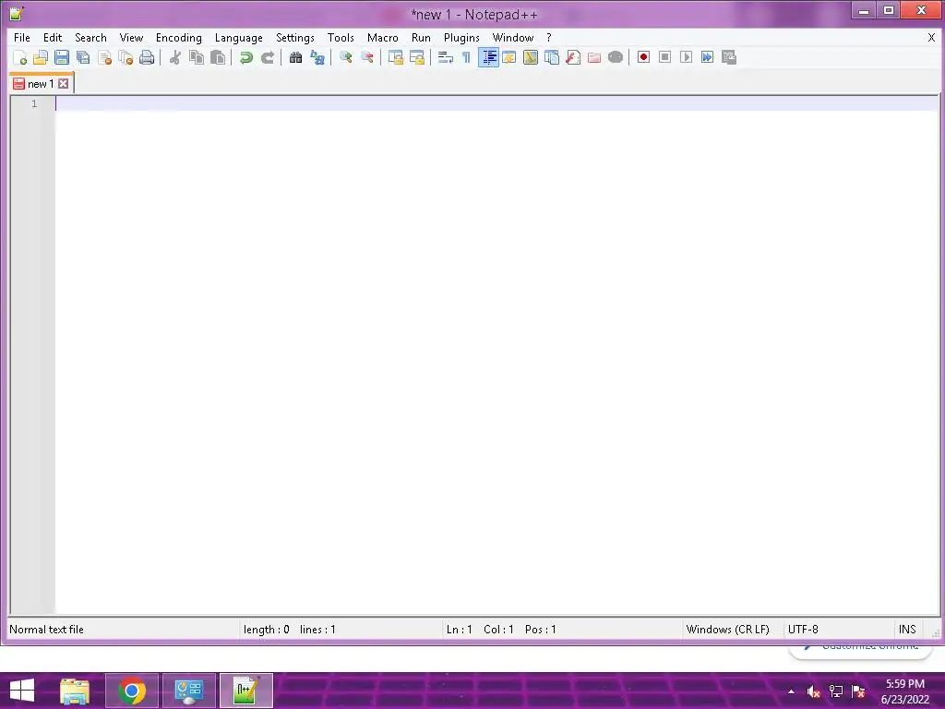945x709 pixels.
Task: Close the current file via toolbar icon
Action: (104, 57)
